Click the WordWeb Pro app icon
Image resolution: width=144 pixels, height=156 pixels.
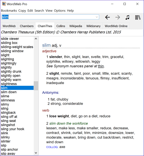[4, 4]
